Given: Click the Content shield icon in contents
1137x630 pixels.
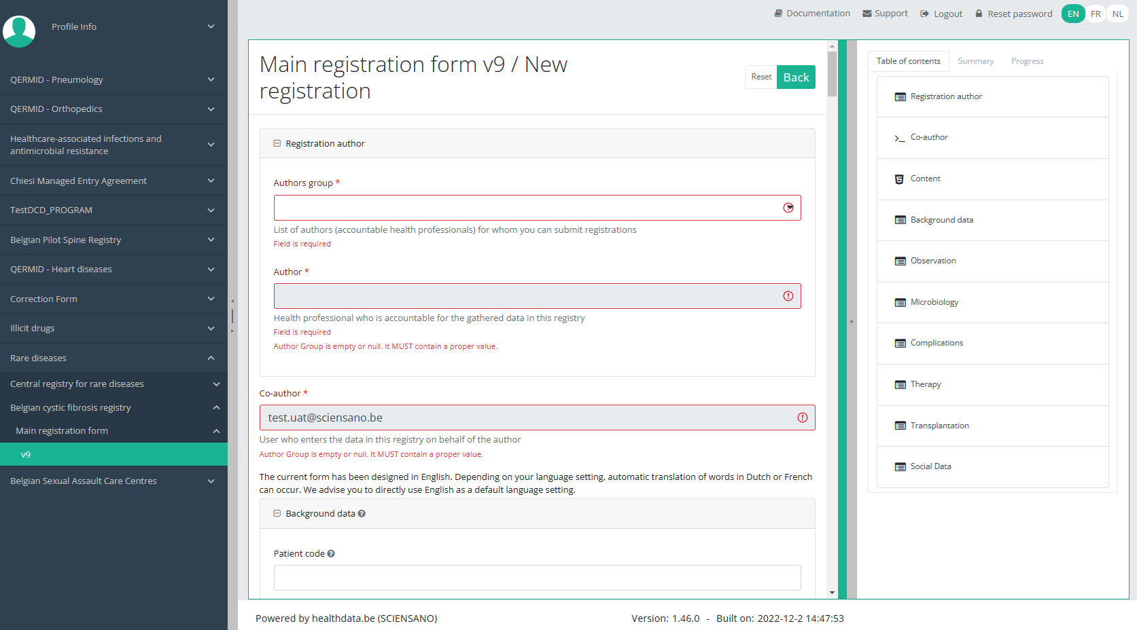Looking at the screenshot, I should click(899, 179).
